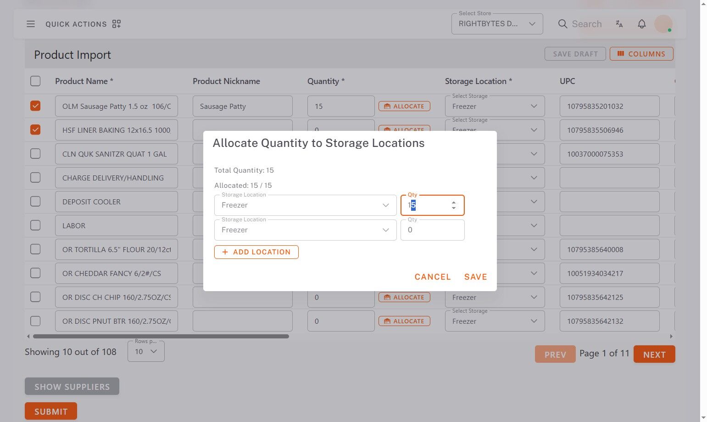Viewport: 707px width, 422px height.
Task: Open the Select Store dropdown
Action: point(497,24)
